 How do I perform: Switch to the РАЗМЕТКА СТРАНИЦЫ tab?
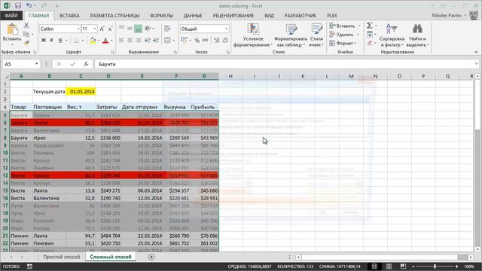tap(114, 16)
